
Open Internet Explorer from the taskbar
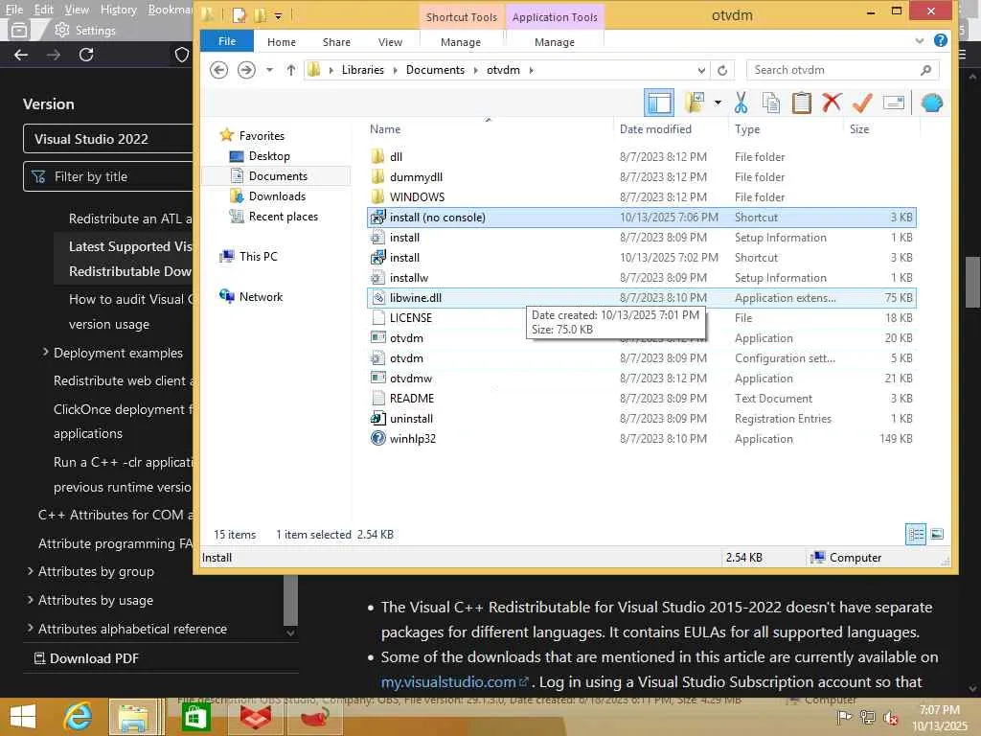79,717
